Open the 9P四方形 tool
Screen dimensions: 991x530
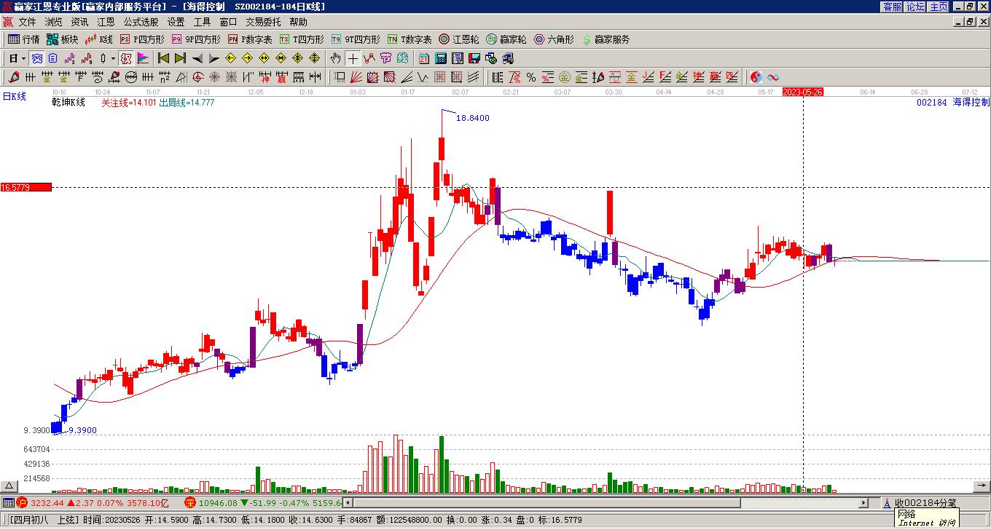coord(196,39)
